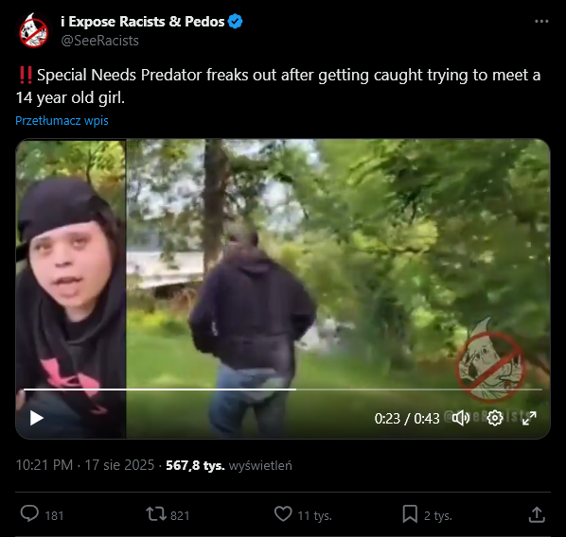Share the post via the upload arrow icon
This screenshot has height=537, width=566.
(x=537, y=514)
